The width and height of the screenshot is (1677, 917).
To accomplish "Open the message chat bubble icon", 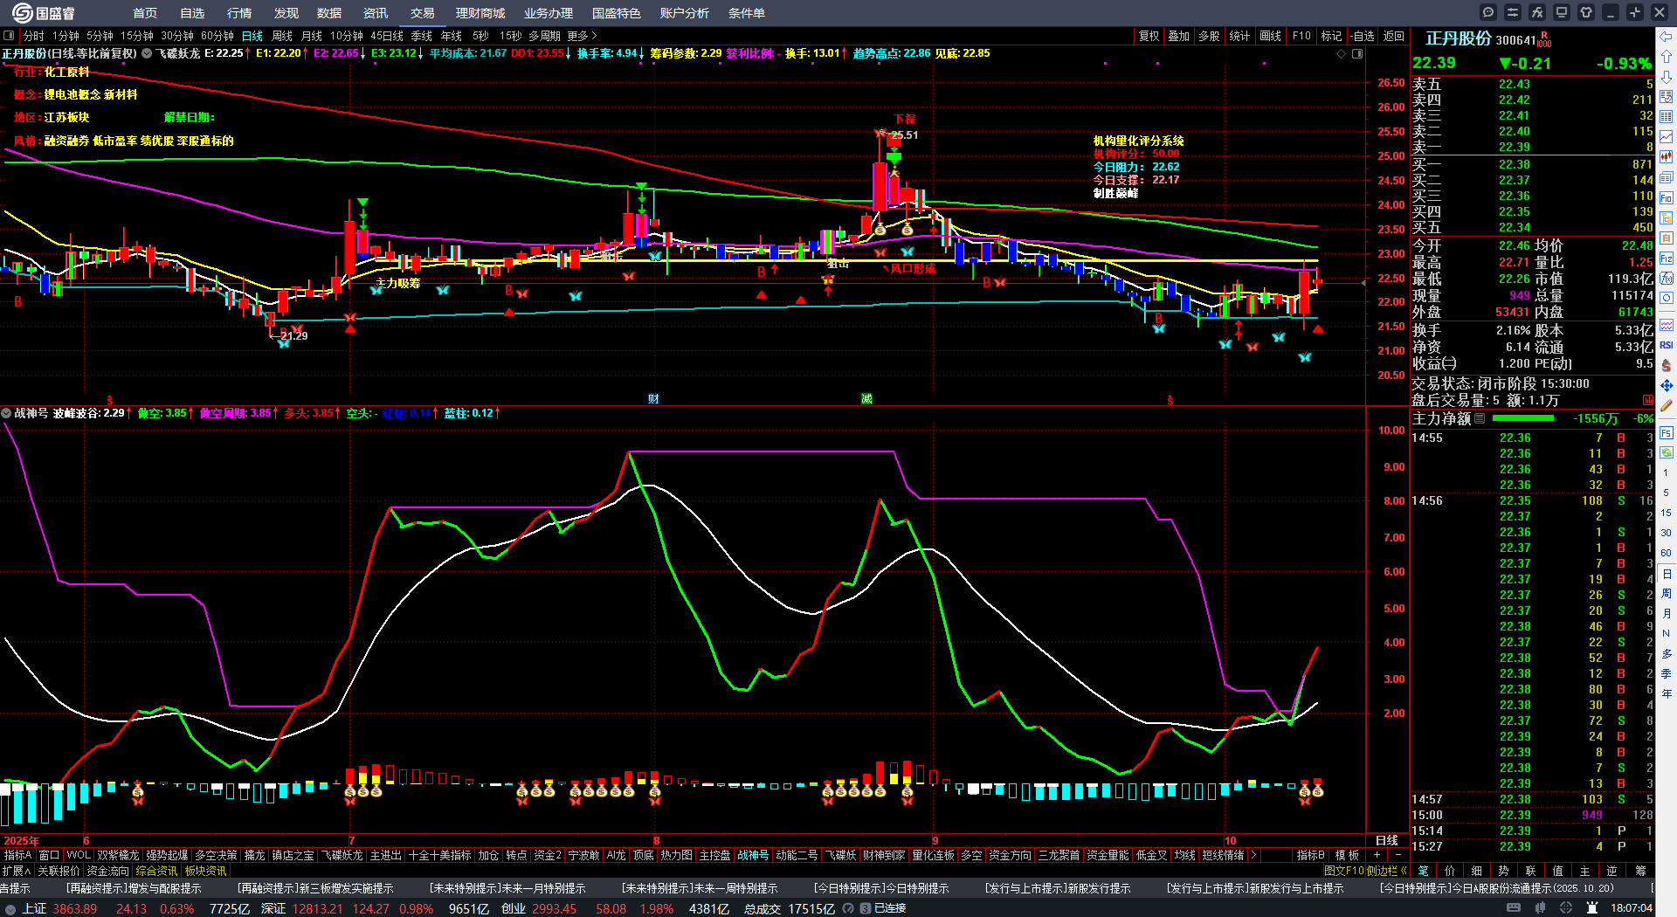I will coord(1488,12).
